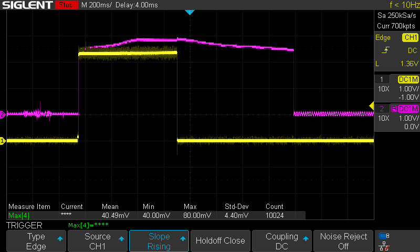Open the trigger Type Edge menu

[36, 241]
